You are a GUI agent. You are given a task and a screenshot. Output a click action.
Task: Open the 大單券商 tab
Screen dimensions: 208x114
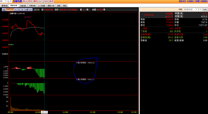pos(32,6)
